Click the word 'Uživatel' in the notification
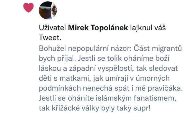This screenshot has width=193, height=116. click(x=52, y=28)
